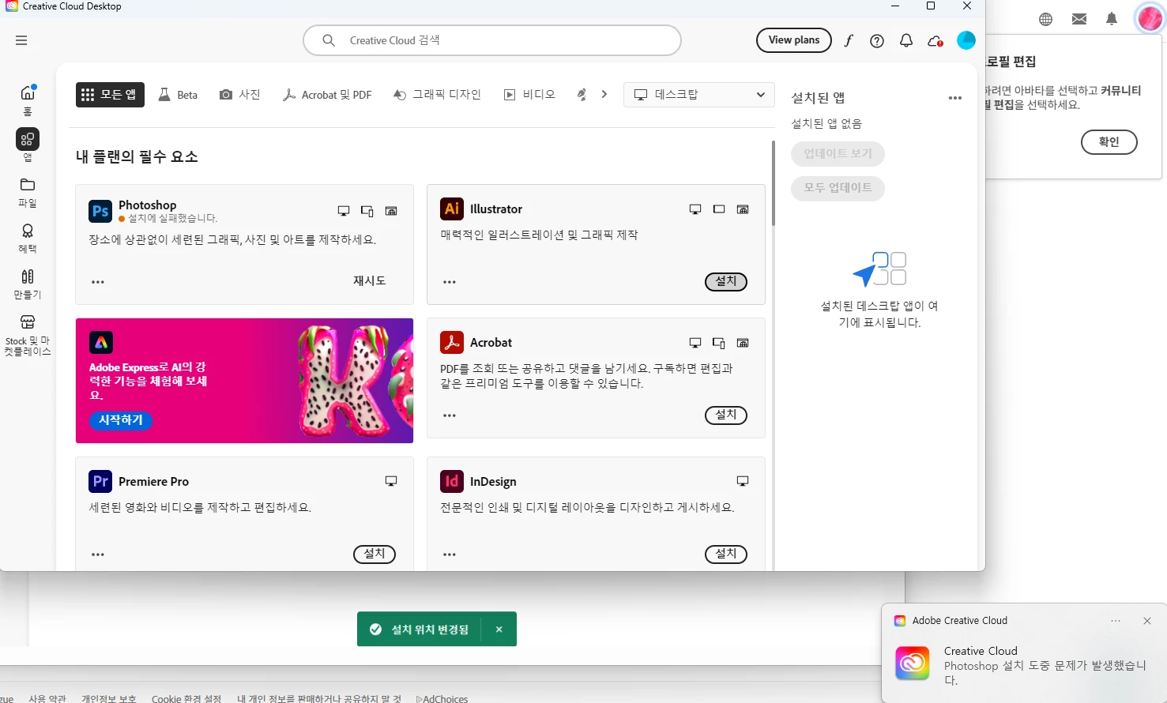Switch to the Beta category tab
The image size is (1167, 703).
178,95
